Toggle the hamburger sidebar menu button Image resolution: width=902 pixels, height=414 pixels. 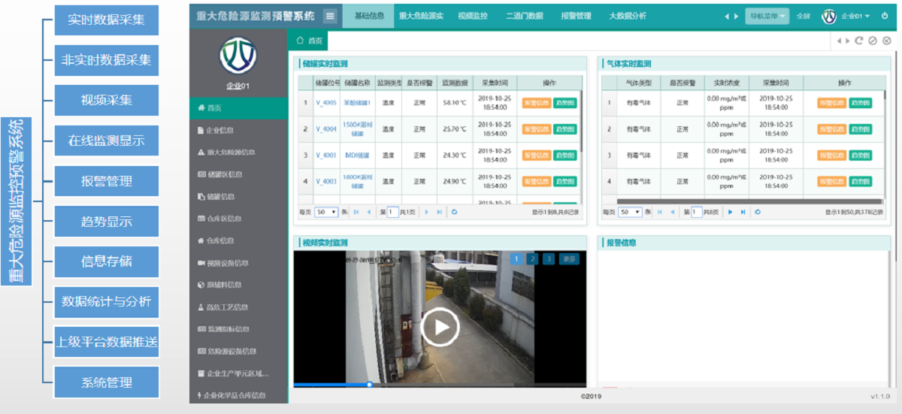click(330, 16)
